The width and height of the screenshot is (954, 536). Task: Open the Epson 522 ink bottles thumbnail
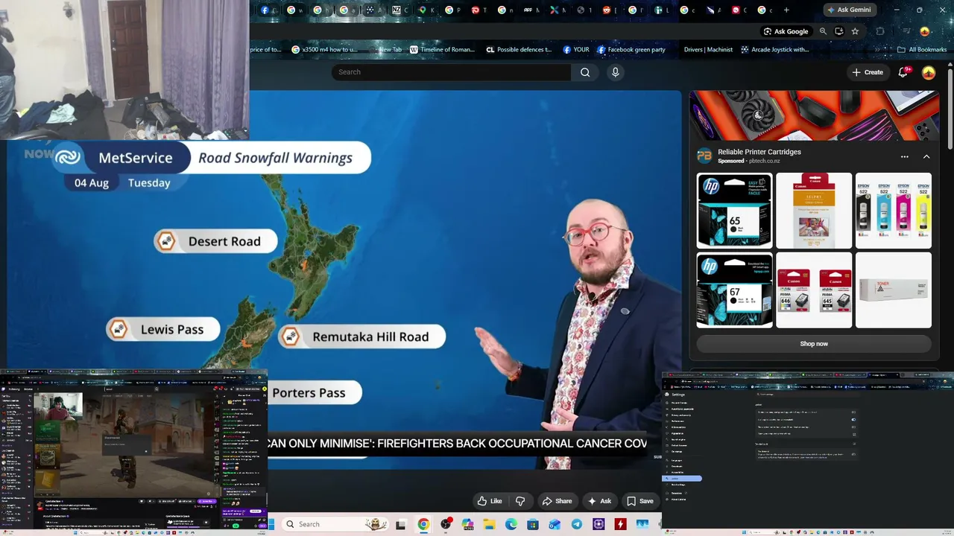pos(894,211)
